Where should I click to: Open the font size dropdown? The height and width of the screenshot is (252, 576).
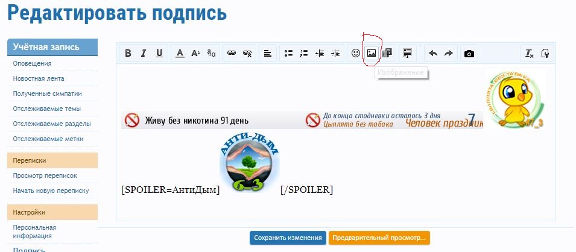tap(195, 53)
